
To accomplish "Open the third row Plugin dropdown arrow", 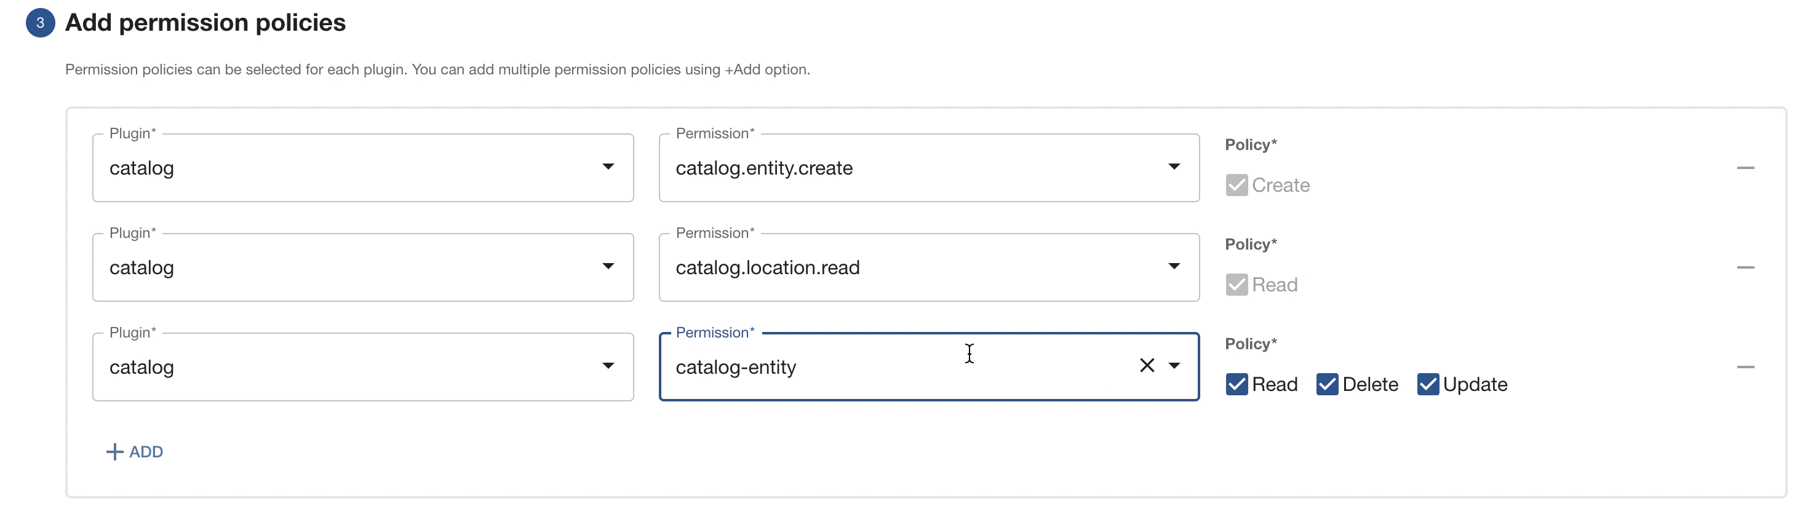I will 608,366.
